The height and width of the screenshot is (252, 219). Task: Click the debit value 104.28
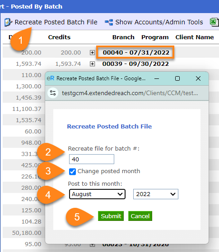(32, 221)
